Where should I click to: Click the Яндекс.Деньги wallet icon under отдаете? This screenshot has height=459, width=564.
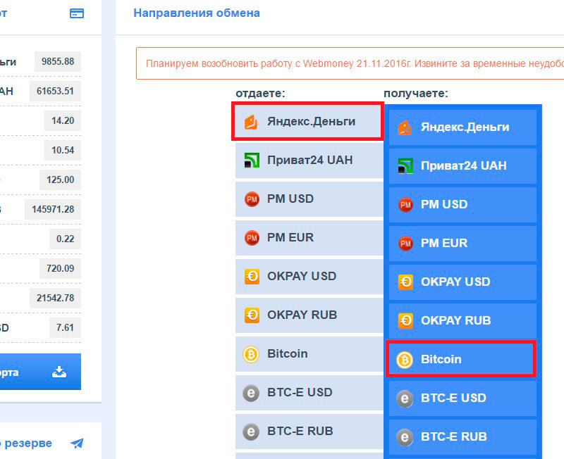(251, 122)
